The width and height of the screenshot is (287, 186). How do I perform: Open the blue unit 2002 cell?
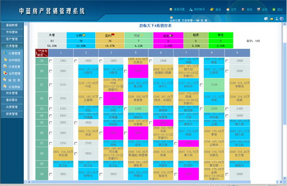coord(88,71)
